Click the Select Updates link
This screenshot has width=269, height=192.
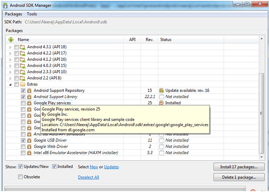click(x=111, y=167)
